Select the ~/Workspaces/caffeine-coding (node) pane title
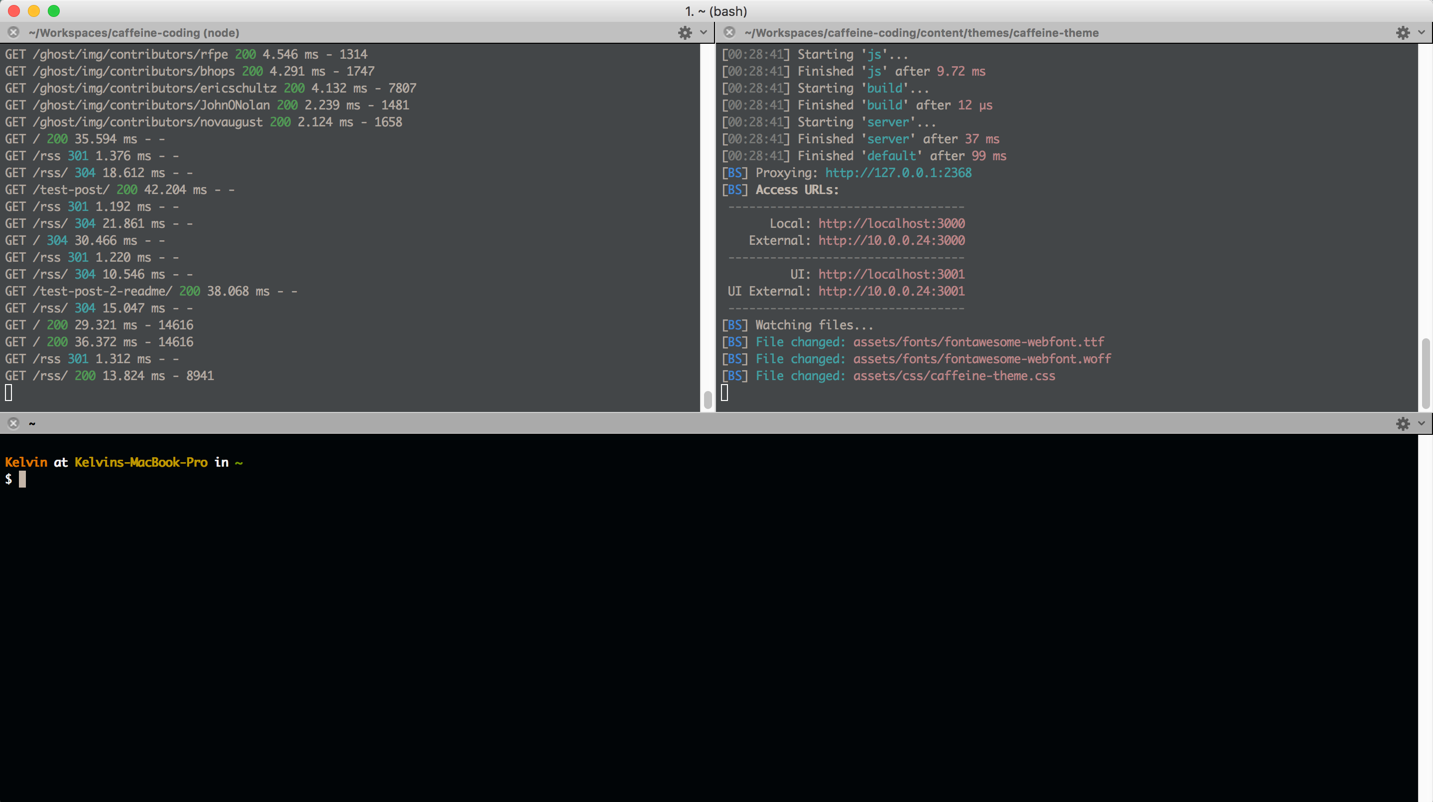Image resolution: width=1433 pixels, height=802 pixels. (x=133, y=33)
